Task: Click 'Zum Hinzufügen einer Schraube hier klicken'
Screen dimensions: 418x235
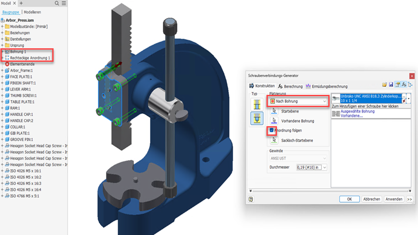Action: pyautogui.click(x=365, y=106)
